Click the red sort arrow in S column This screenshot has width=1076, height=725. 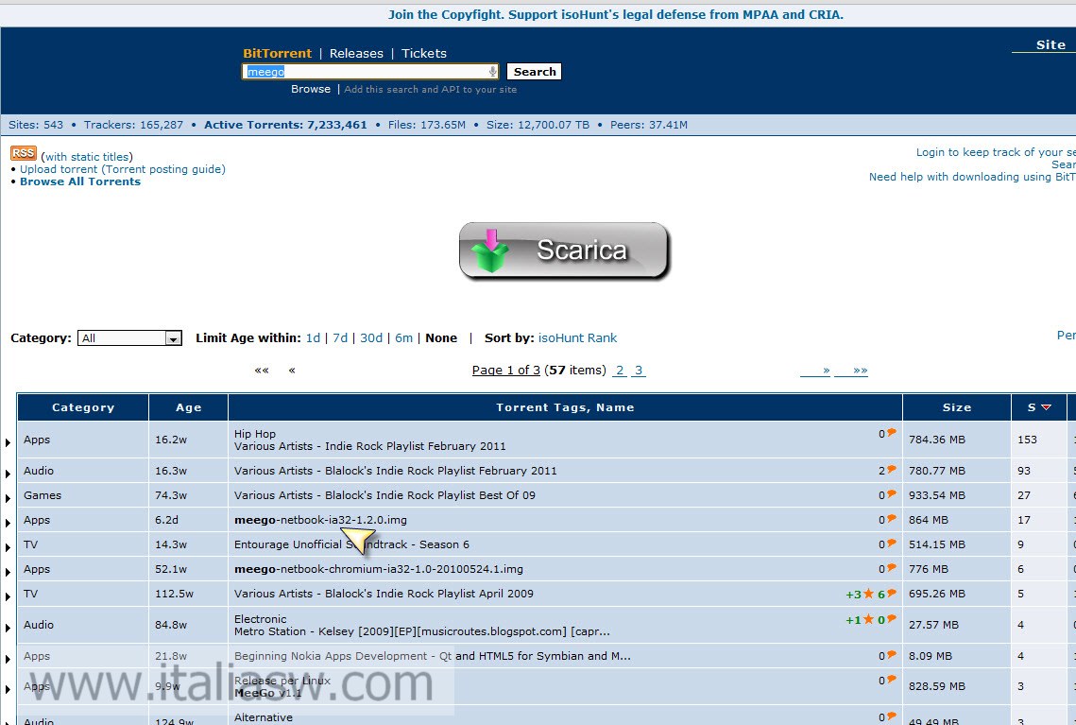[x=1046, y=407]
